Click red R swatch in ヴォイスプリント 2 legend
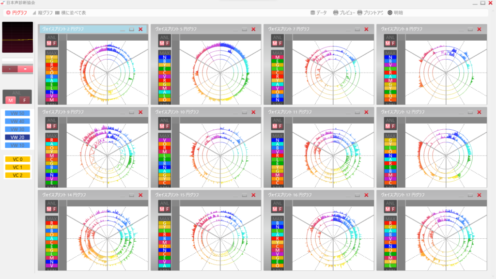Image resolution: width=496 pixels, height=279 pixels. 51,65
